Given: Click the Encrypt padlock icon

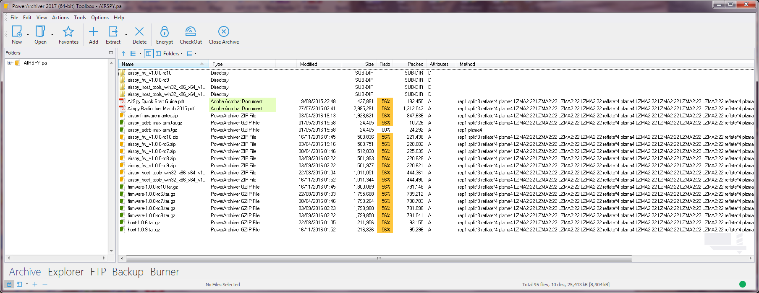Looking at the screenshot, I should pos(165,31).
